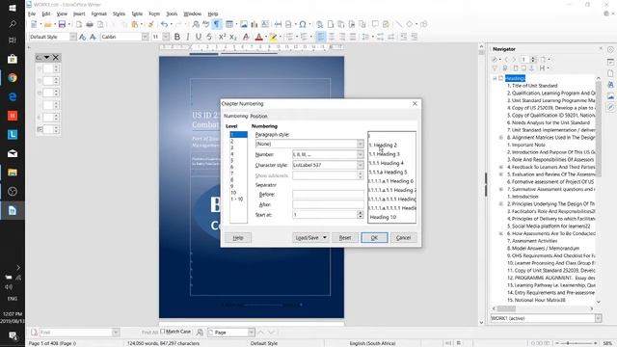Select level '1 - 10' in Level list
This screenshot has height=347, width=617.
(238, 200)
